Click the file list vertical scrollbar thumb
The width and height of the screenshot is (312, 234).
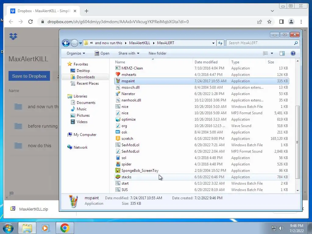pyautogui.click(x=297, y=142)
